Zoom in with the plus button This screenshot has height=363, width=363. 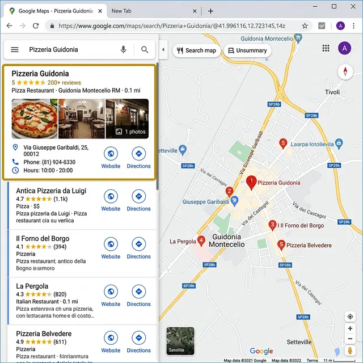pos(350,328)
